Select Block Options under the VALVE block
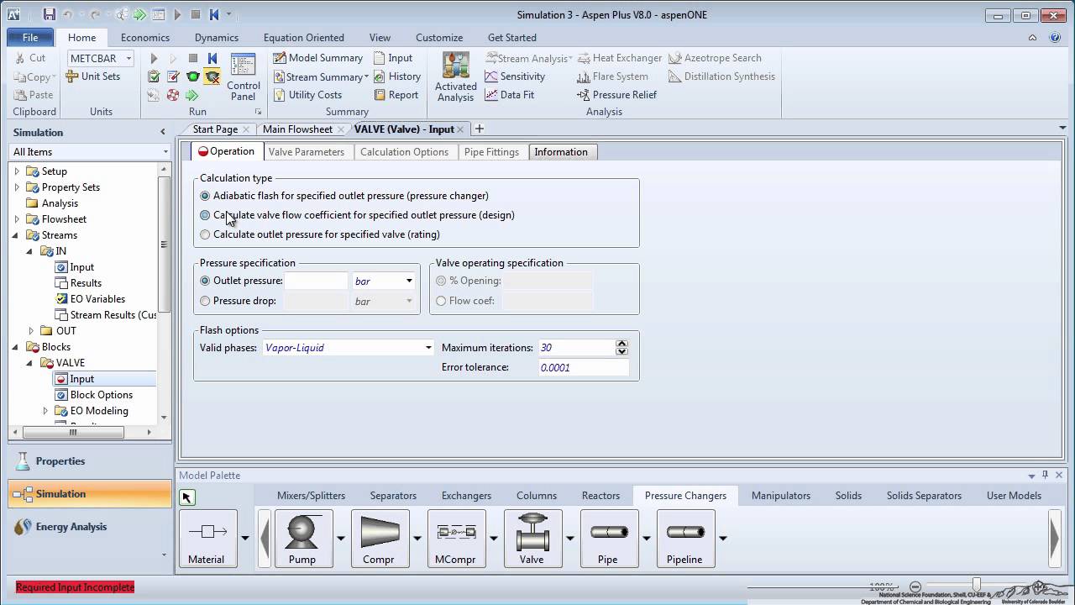 [102, 395]
